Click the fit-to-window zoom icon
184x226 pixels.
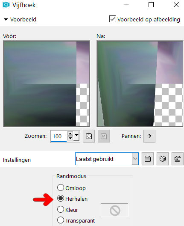point(89,136)
